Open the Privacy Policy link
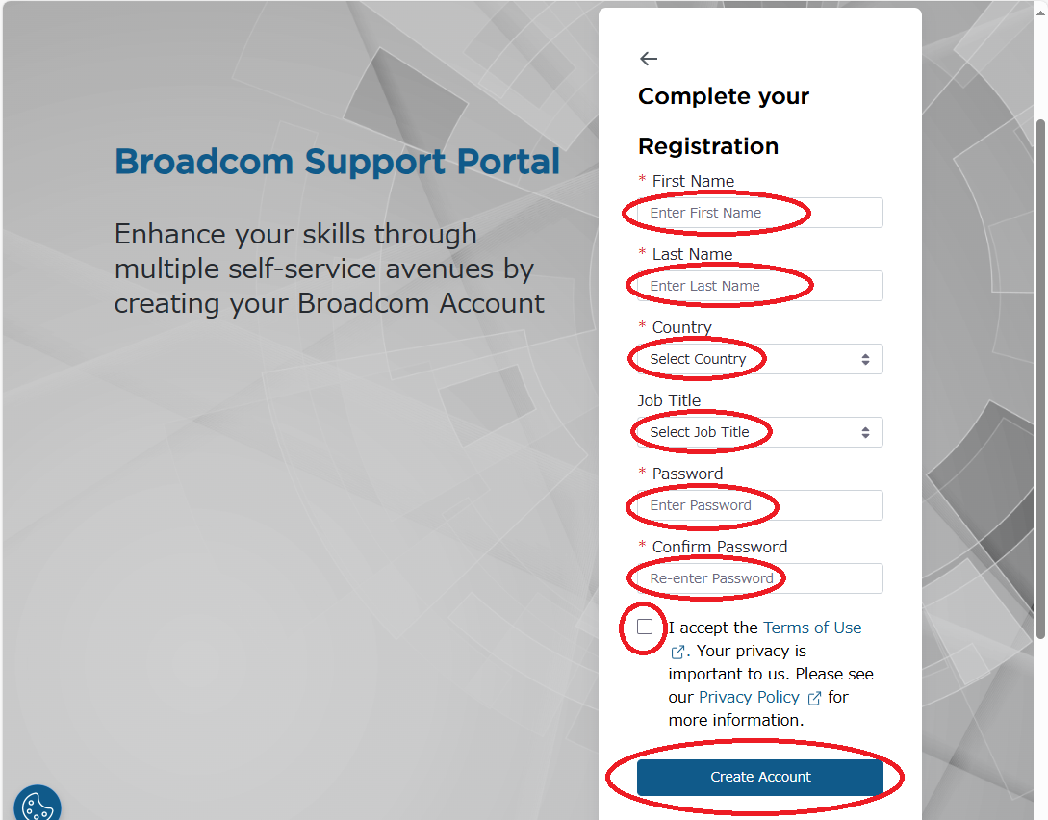 click(749, 697)
